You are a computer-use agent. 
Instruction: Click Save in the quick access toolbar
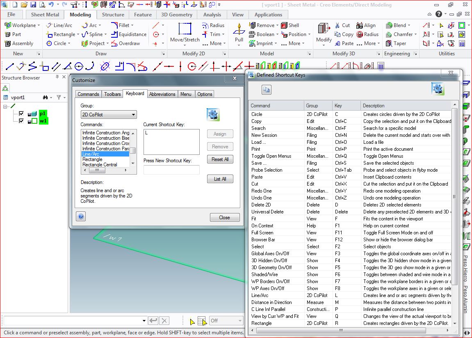33,5
